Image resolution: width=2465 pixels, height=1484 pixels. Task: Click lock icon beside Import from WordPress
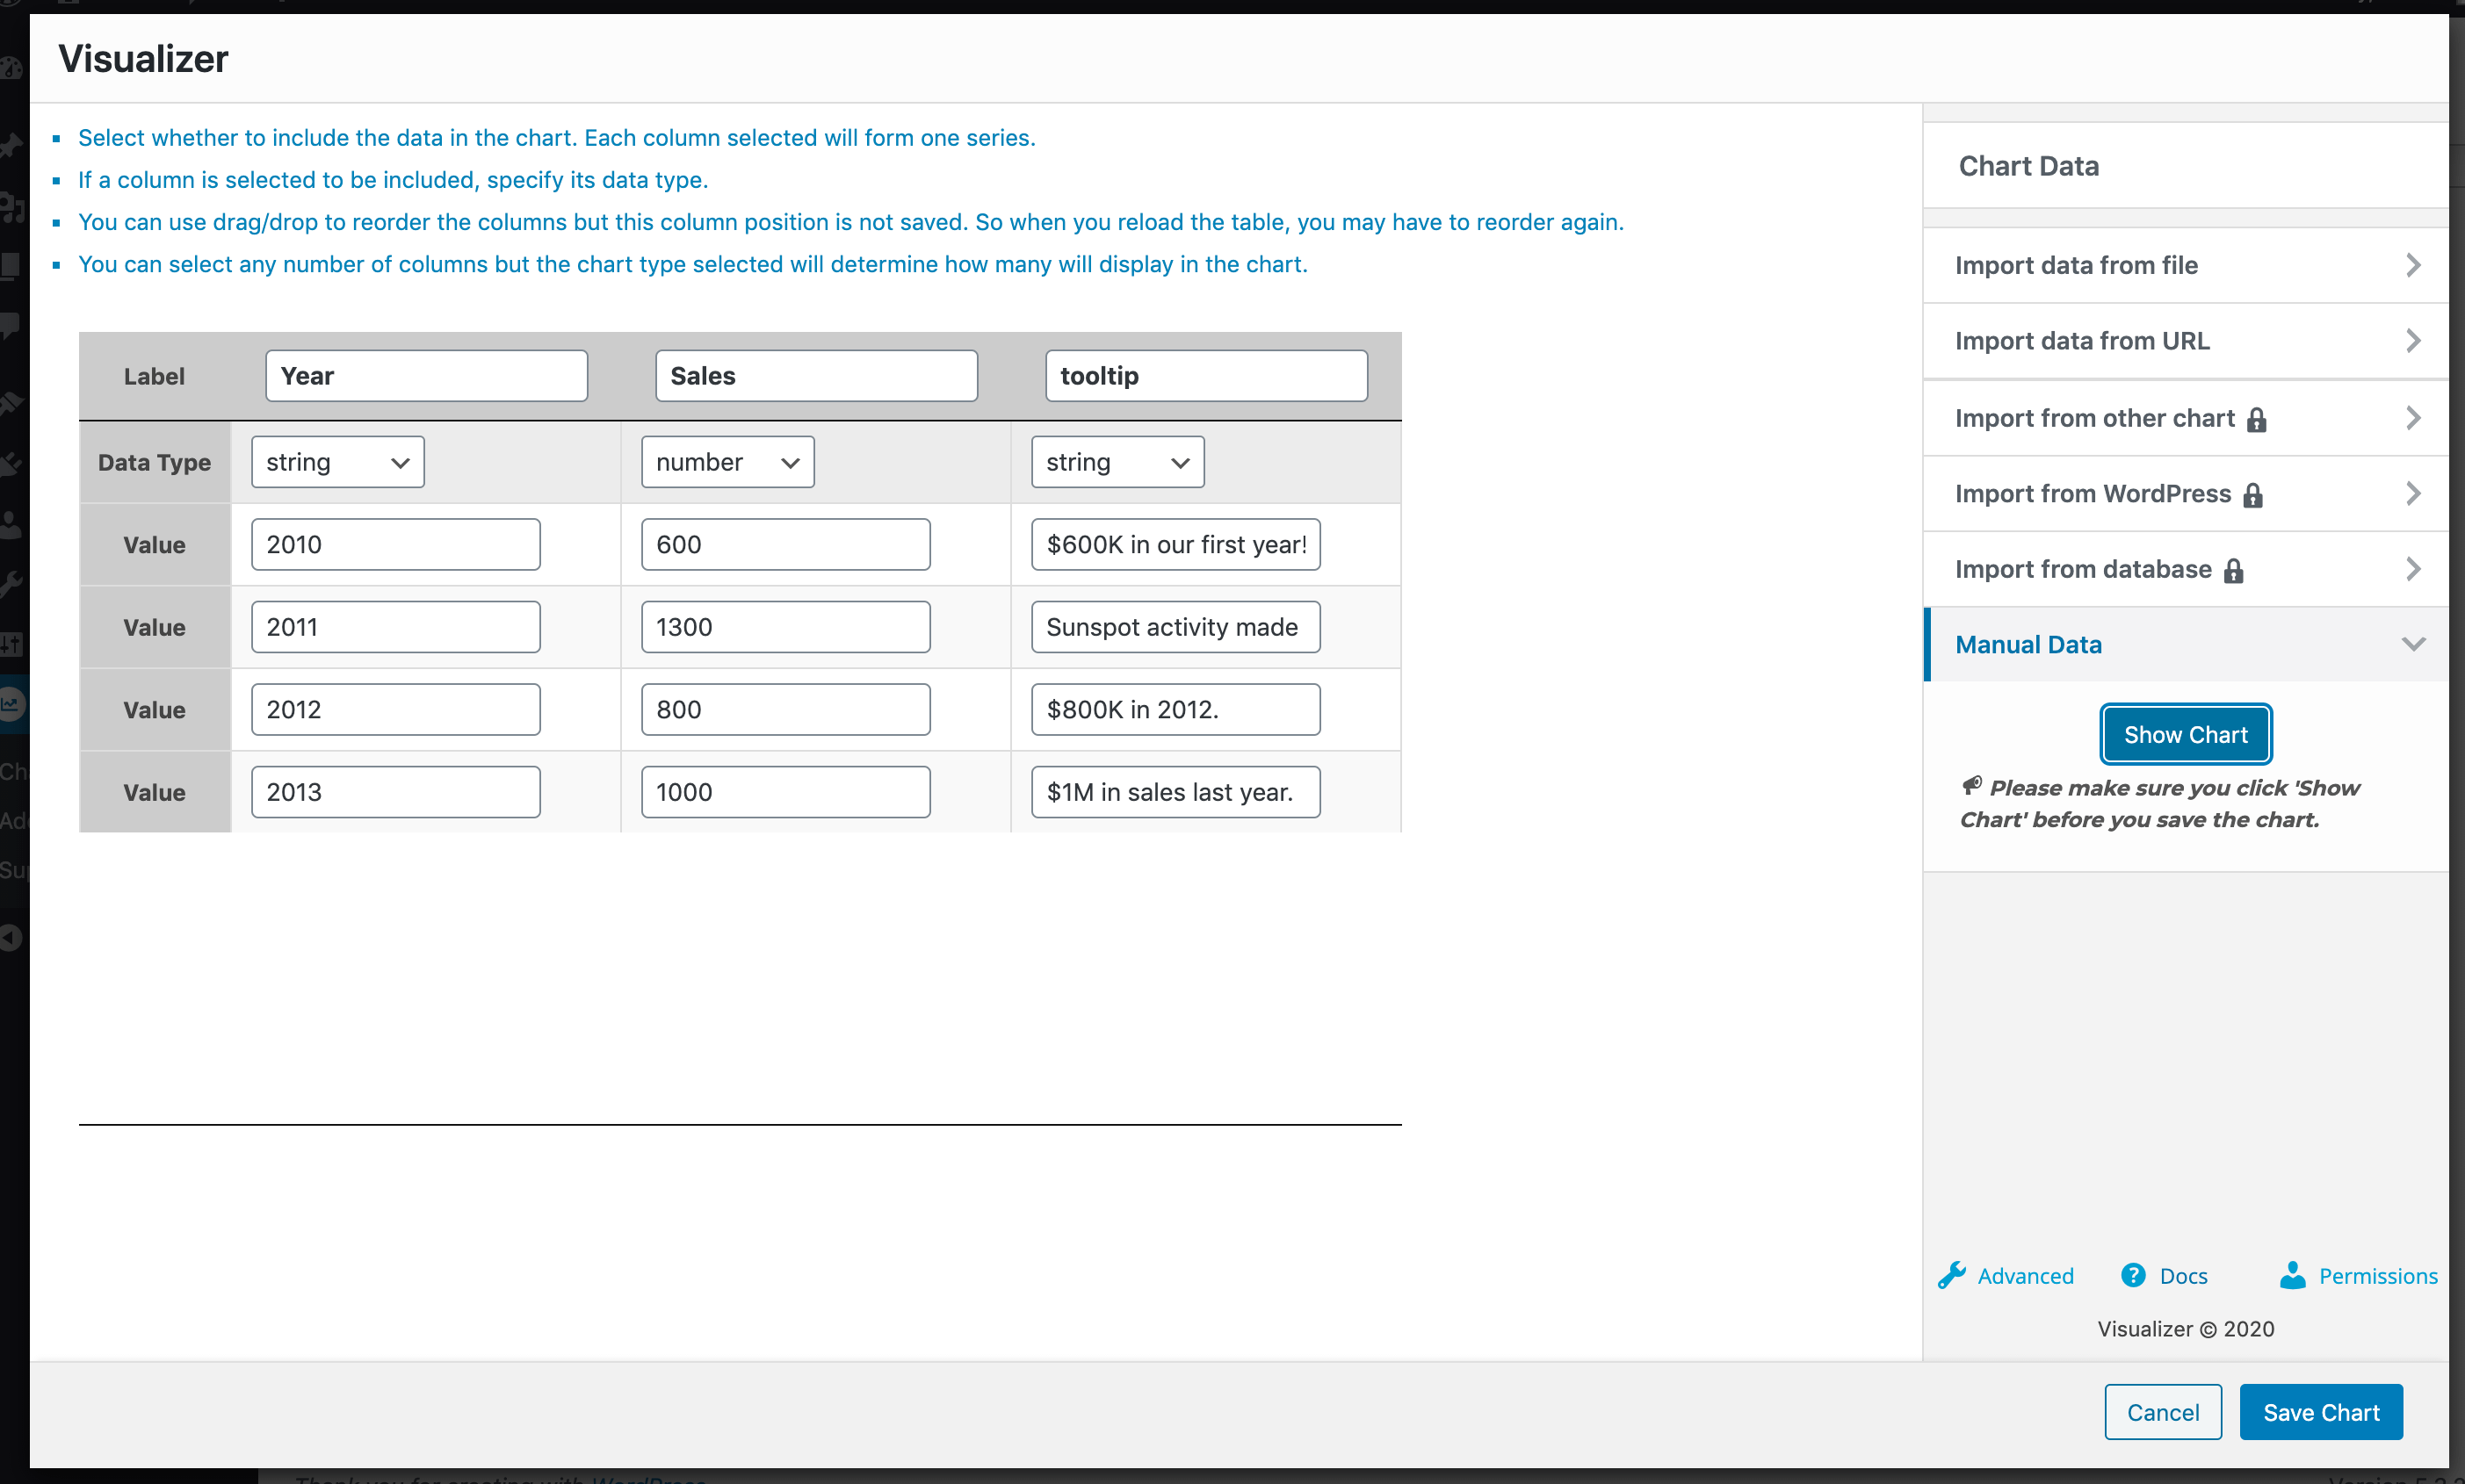click(2252, 495)
